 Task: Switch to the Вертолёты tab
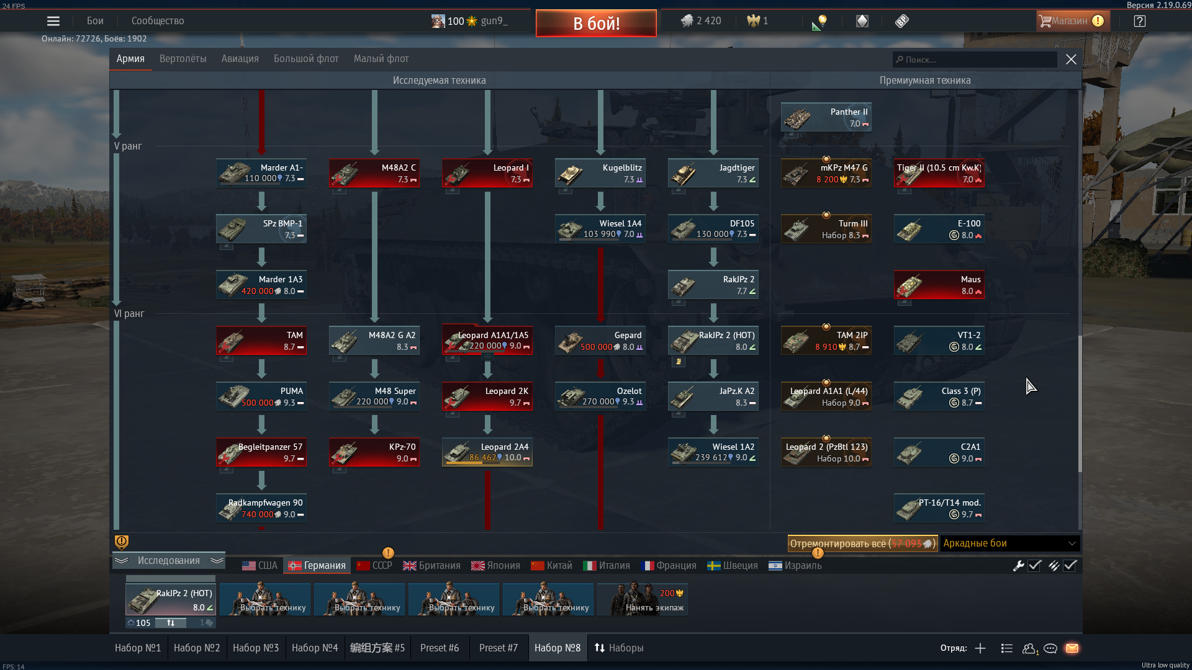pyautogui.click(x=183, y=59)
